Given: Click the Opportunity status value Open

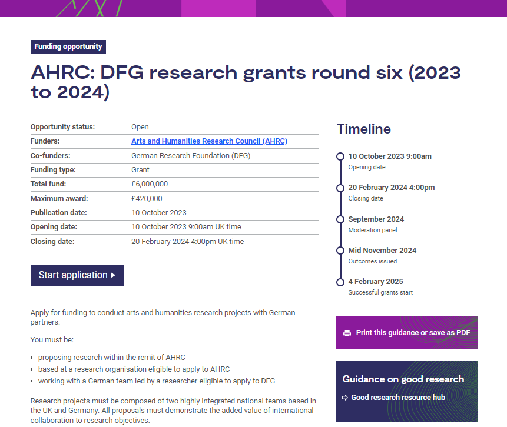Looking at the screenshot, I should coord(140,127).
